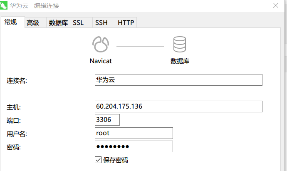
Task: Click the database cylinder icon
Action: click(x=180, y=44)
